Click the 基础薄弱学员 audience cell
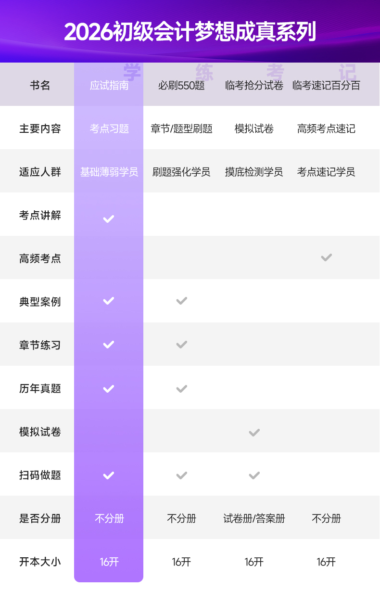The image size is (380, 603). coord(109,172)
